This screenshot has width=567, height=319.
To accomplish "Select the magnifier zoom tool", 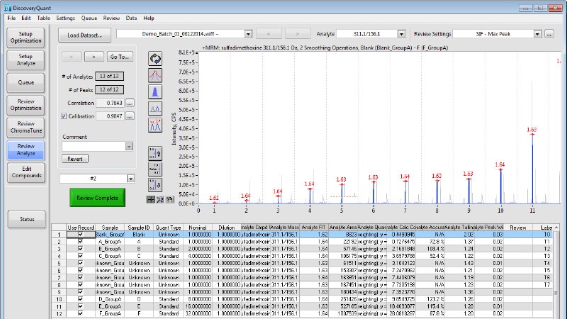I will (160, 199).
